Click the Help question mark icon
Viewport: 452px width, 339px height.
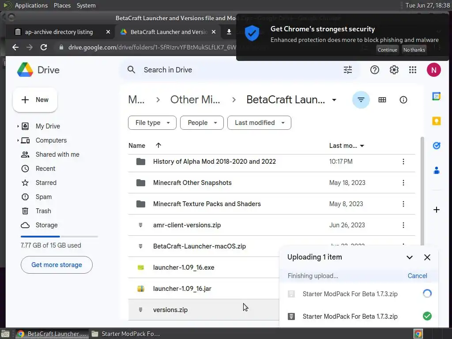click(x=375, y=70)
